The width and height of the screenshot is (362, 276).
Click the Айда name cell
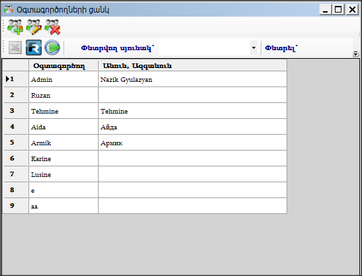[x=193, y=127]
